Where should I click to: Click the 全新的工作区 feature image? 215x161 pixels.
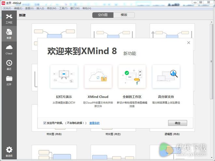tap(132, 76)
